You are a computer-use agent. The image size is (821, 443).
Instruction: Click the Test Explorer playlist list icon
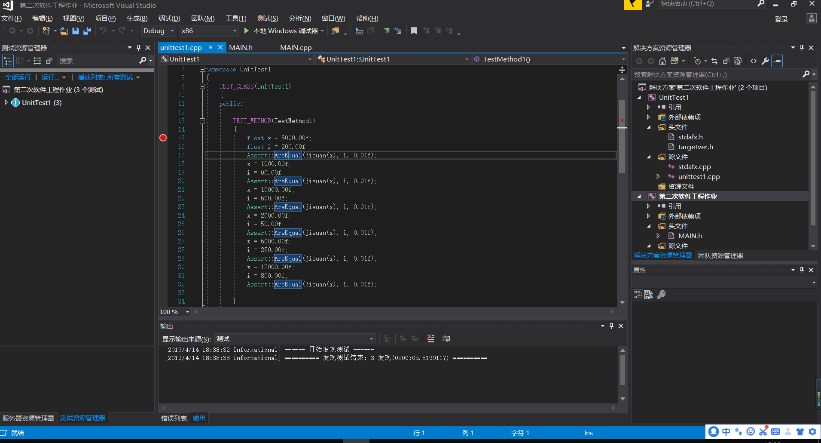(37, 61)
